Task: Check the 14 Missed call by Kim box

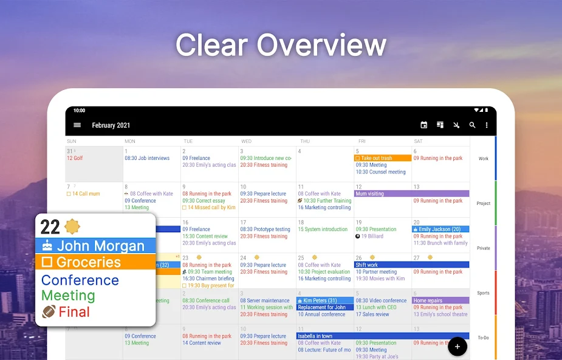Action: point(184,207)
